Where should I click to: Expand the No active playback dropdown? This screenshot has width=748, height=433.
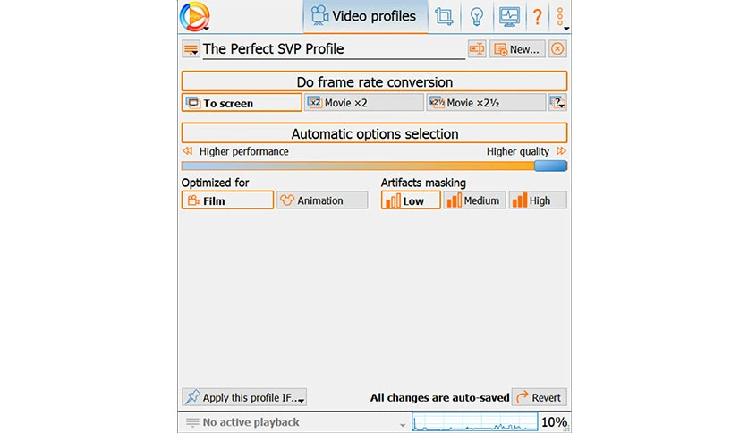[402, 424]
